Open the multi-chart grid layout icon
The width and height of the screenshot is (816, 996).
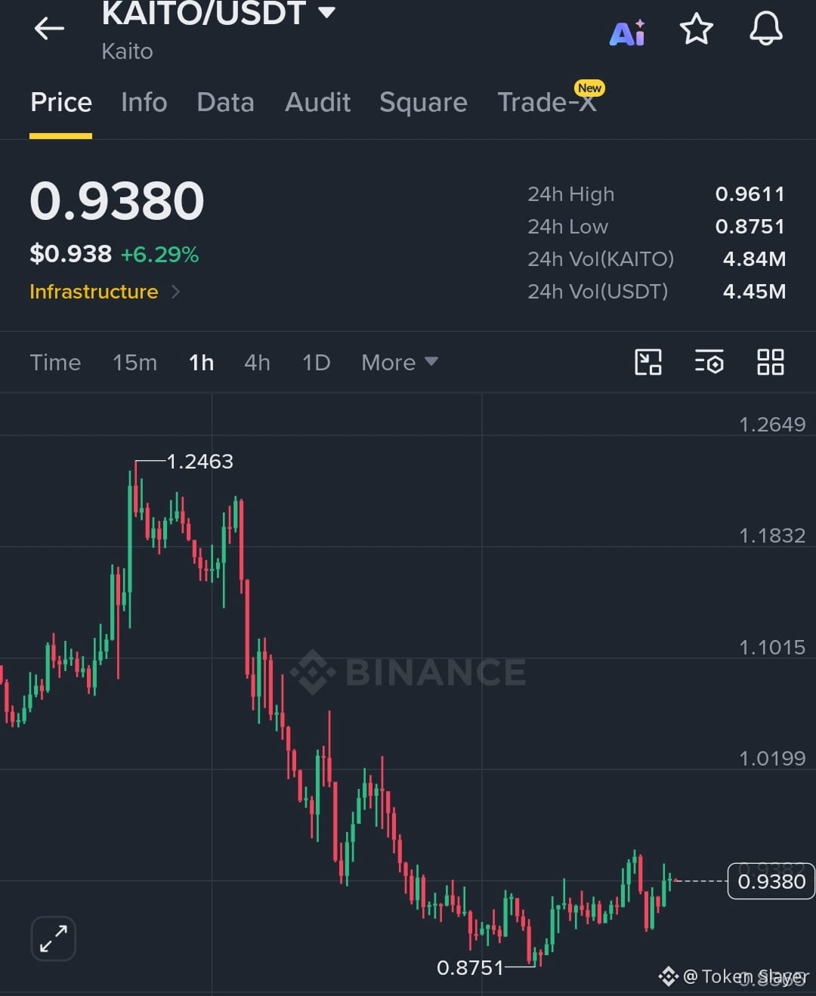770,362
